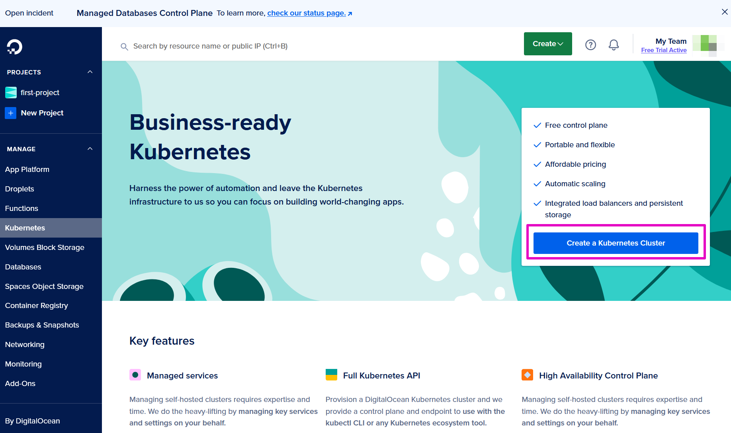
Task: Open Functions in sidebar
Action: point(21,209)
